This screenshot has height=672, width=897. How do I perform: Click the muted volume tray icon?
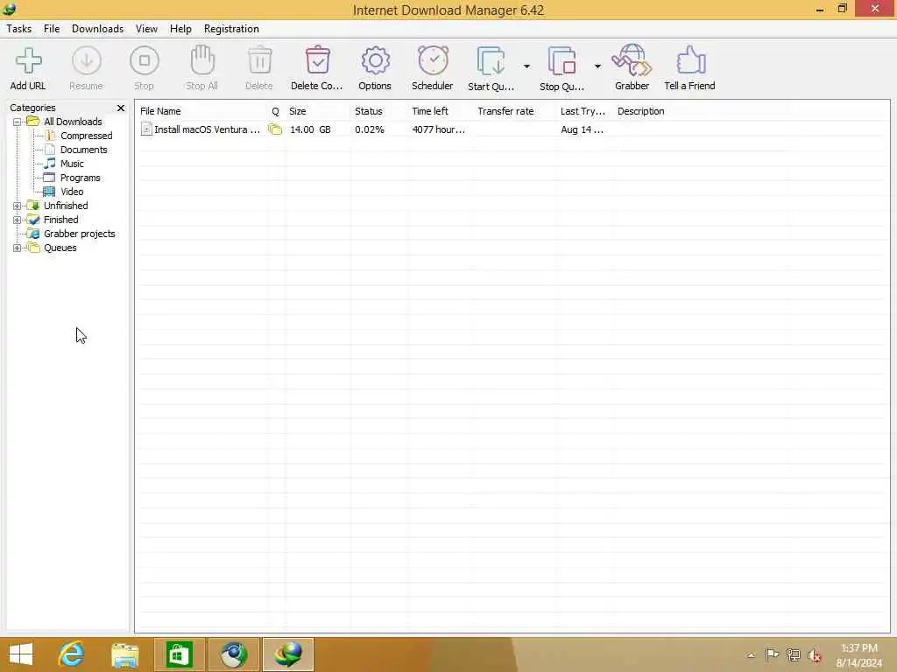tap(815, 655)
